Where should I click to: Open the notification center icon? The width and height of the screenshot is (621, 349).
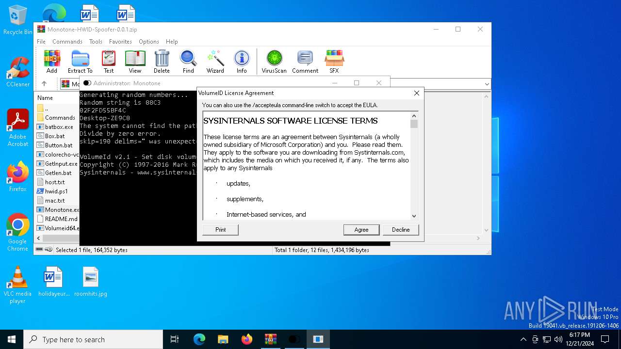[605, 339]
